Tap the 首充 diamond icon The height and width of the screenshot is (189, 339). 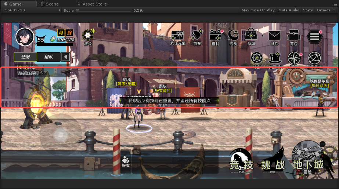click(x=197, y=37)
